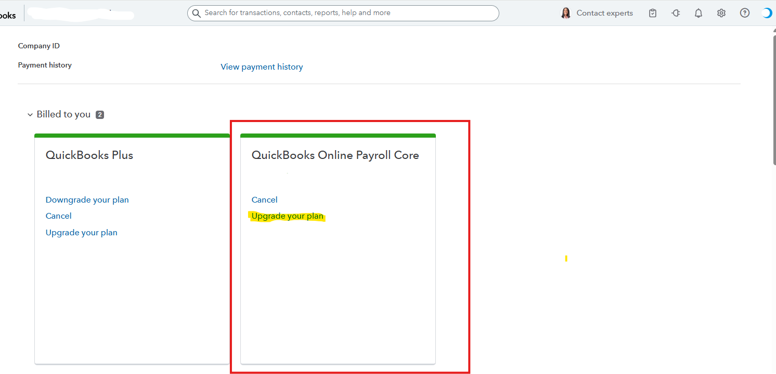Open the tasks clipboard icon
The width and height of the screenshot is (776, 374).
pyautogui.click(x=653, y=13)
